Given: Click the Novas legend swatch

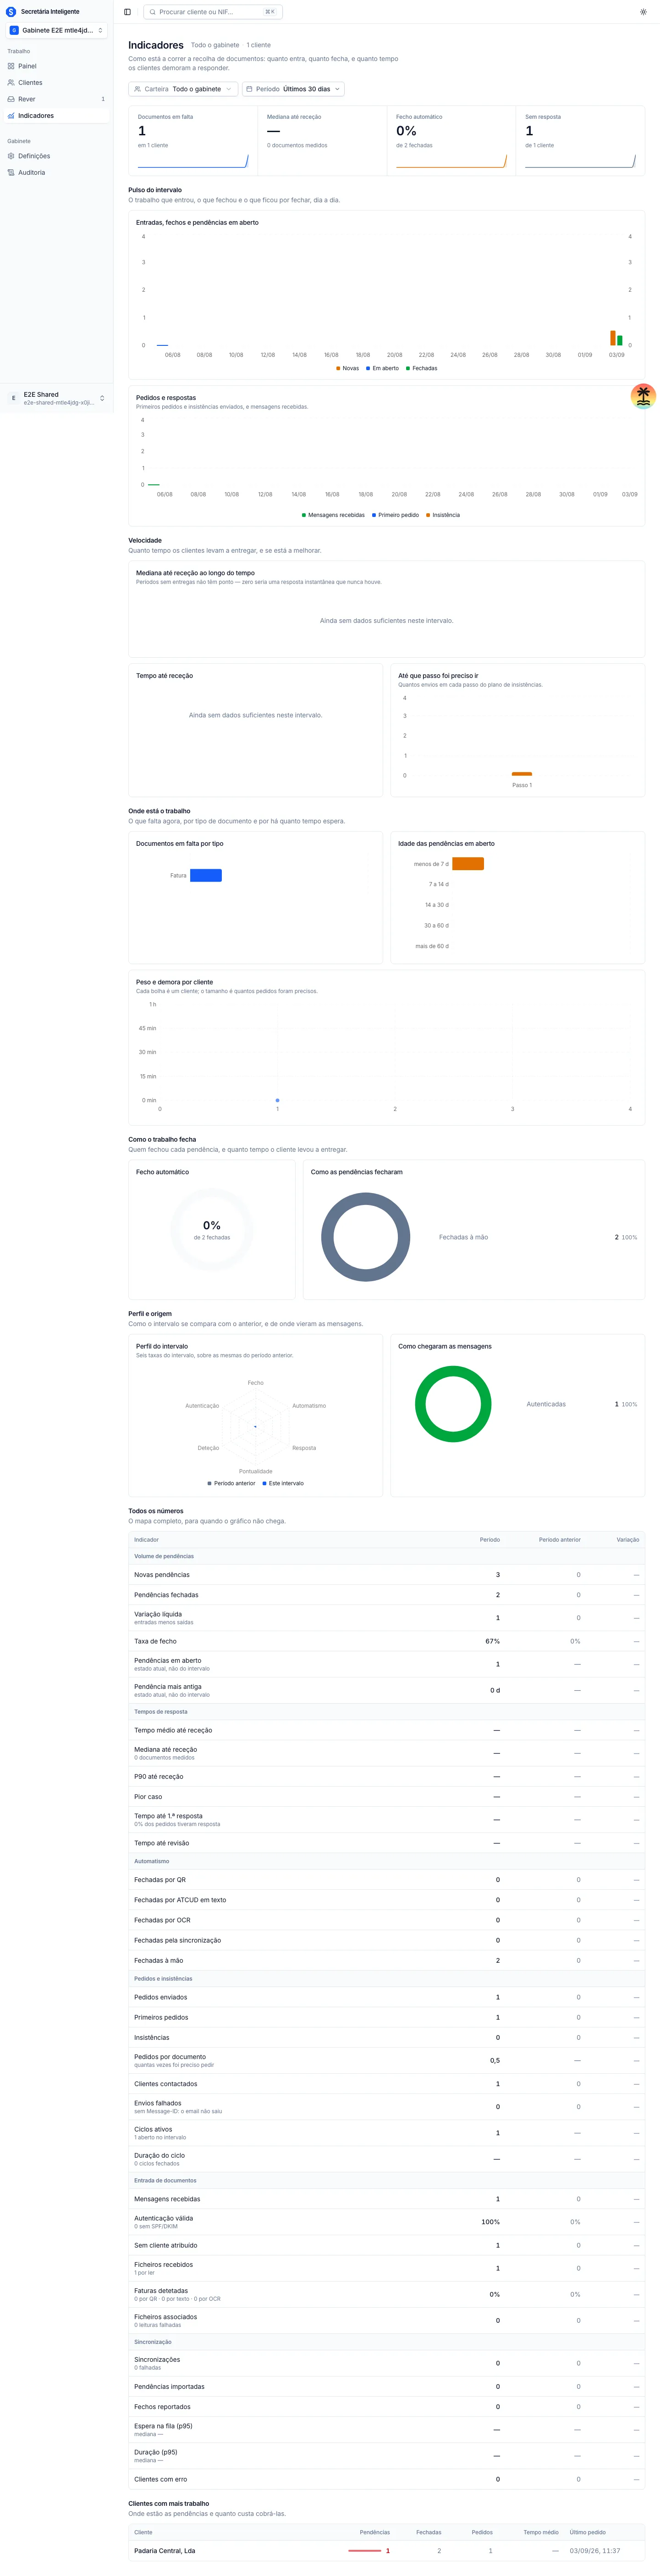Looking at the screenshot, I should point(339,368).
